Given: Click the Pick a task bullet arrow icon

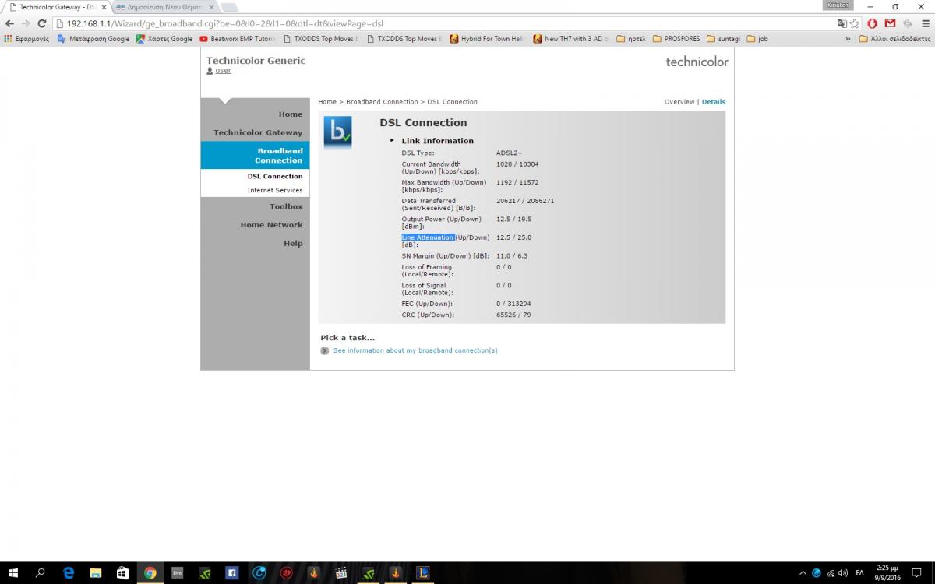Looking at the screenshot, I should 324,350.
